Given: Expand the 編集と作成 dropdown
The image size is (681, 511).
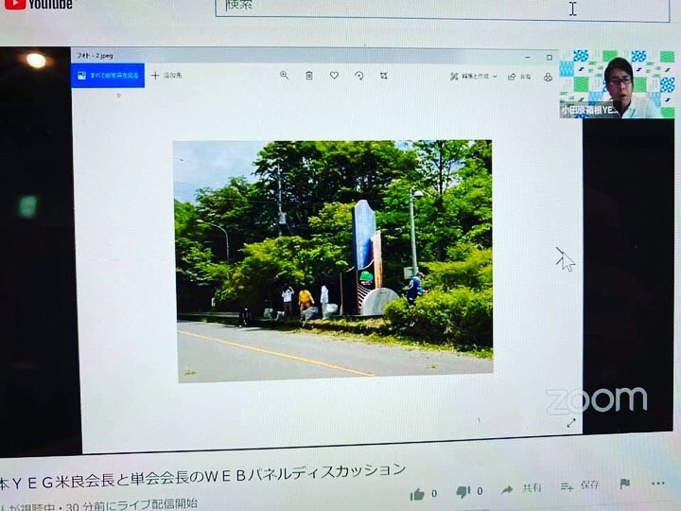Looking at the screenshot, I should tap(472, 76).
